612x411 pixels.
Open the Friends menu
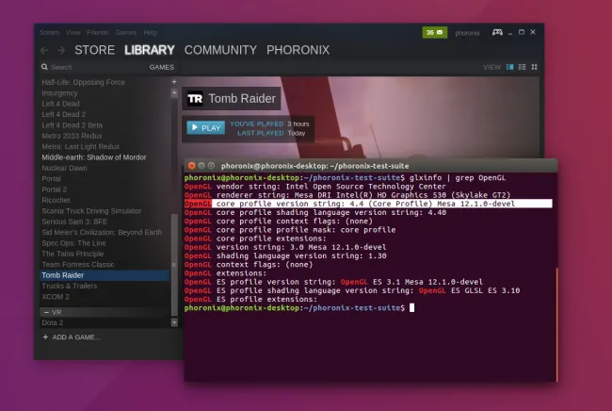pyautogui.click(x=98, y=32)
